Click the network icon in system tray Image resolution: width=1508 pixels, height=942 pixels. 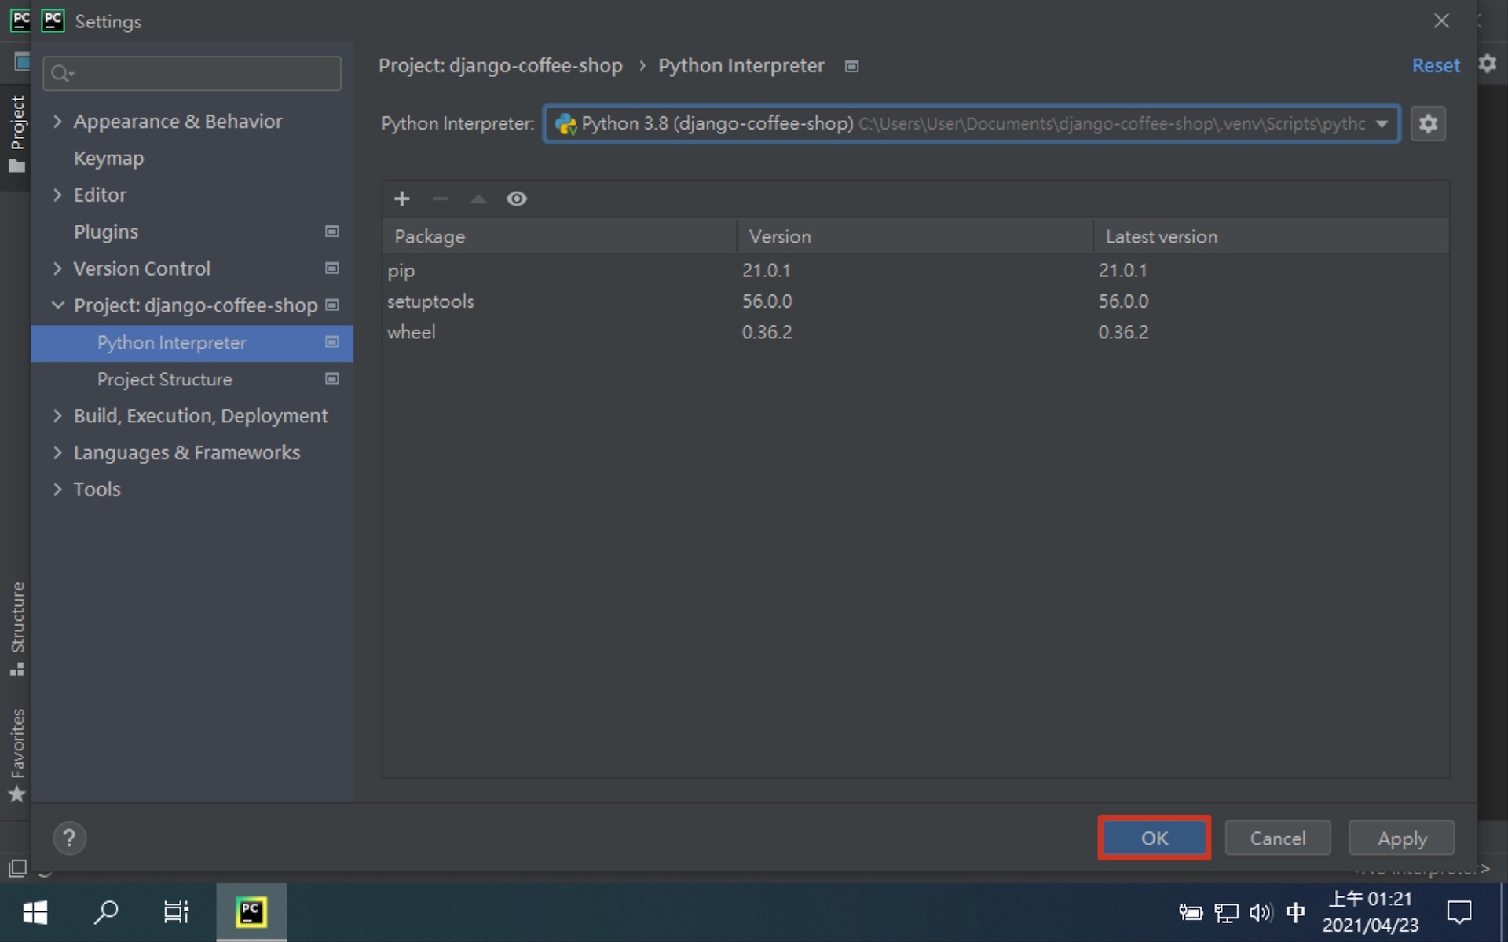(1226, 912)
